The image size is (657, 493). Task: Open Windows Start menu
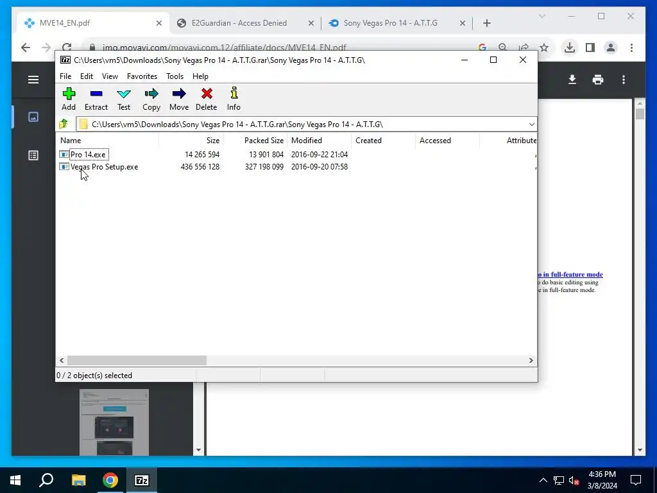[x=15, y=480]
